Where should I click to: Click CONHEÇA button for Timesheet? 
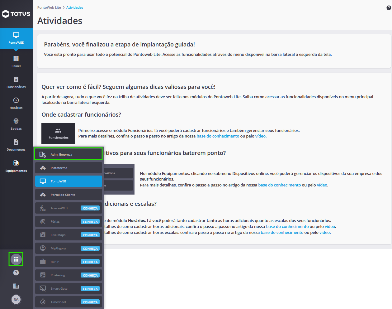pos(90,302)
